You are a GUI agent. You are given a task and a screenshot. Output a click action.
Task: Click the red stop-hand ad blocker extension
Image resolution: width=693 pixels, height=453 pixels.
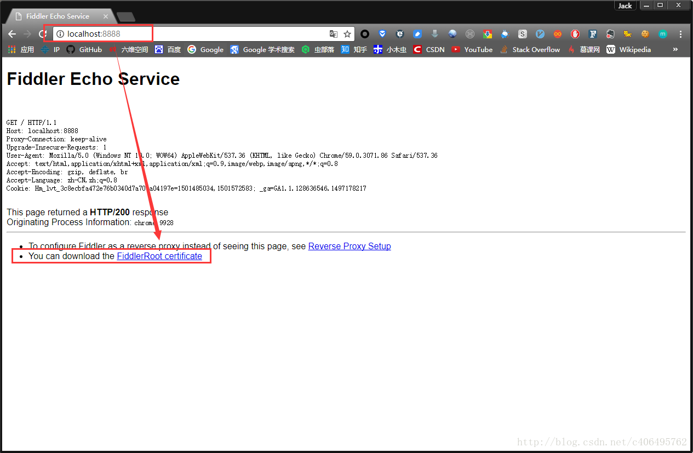(575, 34)
